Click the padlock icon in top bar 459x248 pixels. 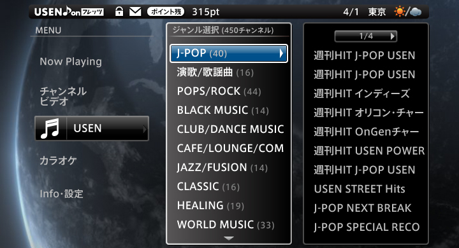pyautogui.click(x=119, y=11)
